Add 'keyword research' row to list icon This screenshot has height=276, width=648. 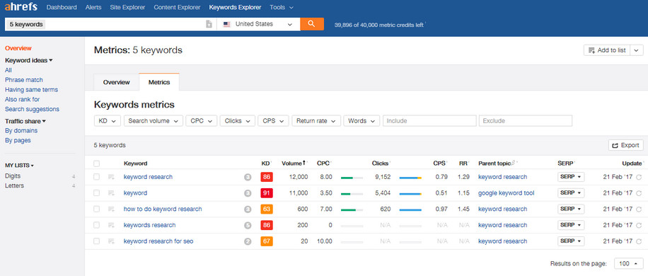pyautogui.click(x=111, y=177)
